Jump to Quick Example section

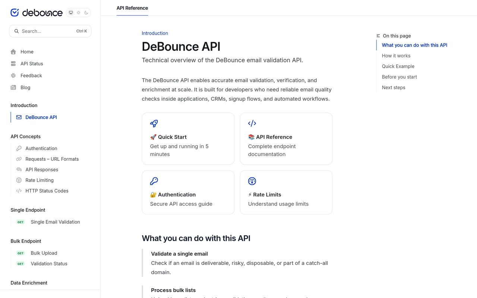click(x=398, y=66)
